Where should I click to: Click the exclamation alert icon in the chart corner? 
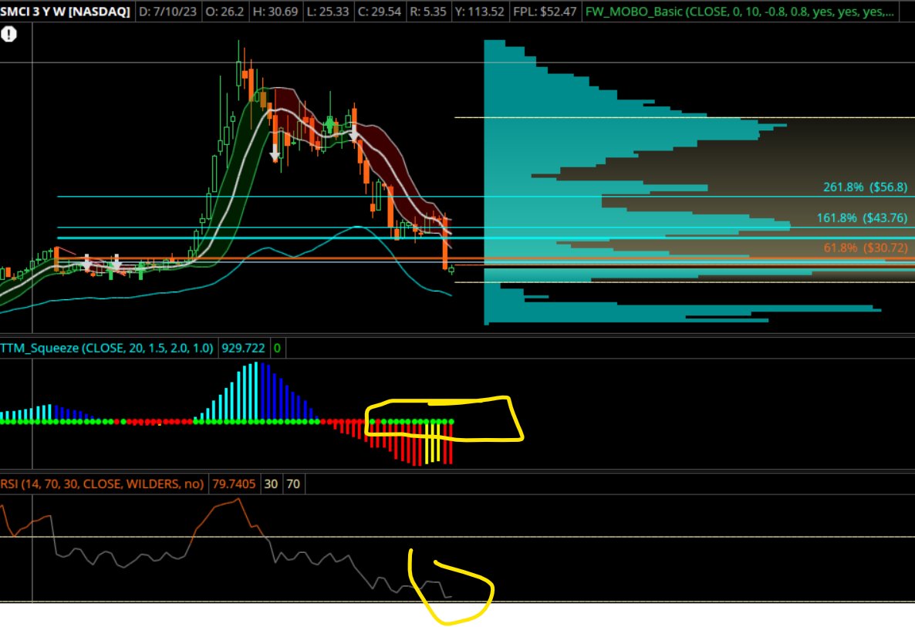point(9,34)
